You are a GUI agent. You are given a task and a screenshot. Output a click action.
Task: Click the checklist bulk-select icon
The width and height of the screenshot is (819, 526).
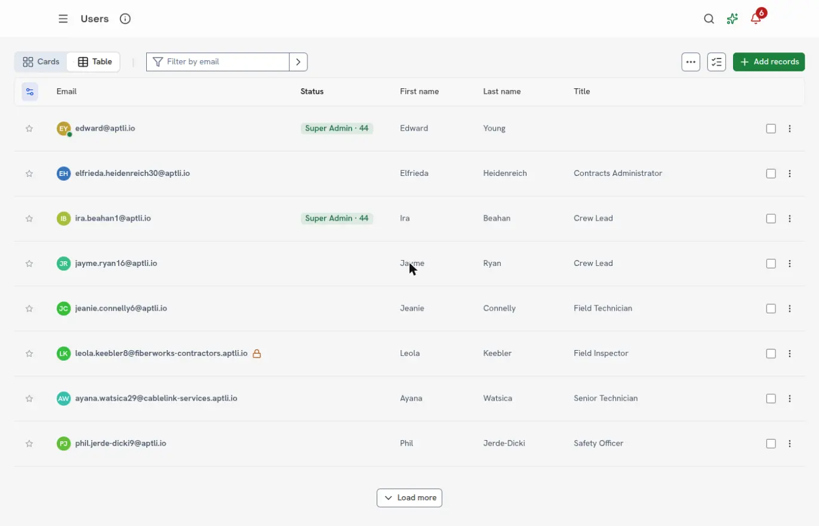click(716, 62)
